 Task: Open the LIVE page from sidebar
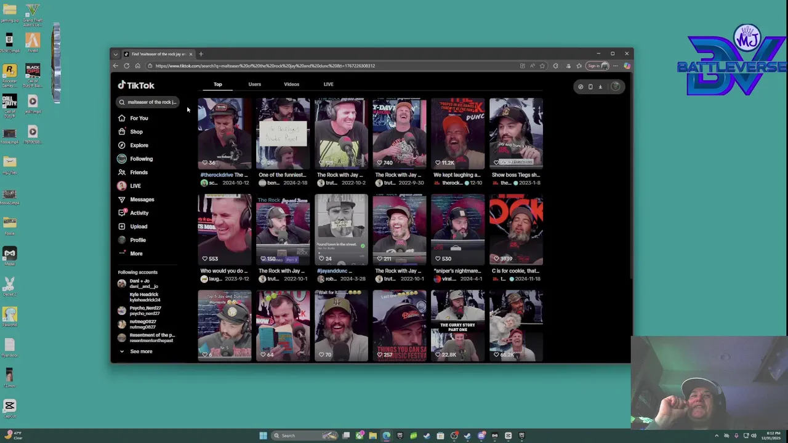click(x=135, y=186)
